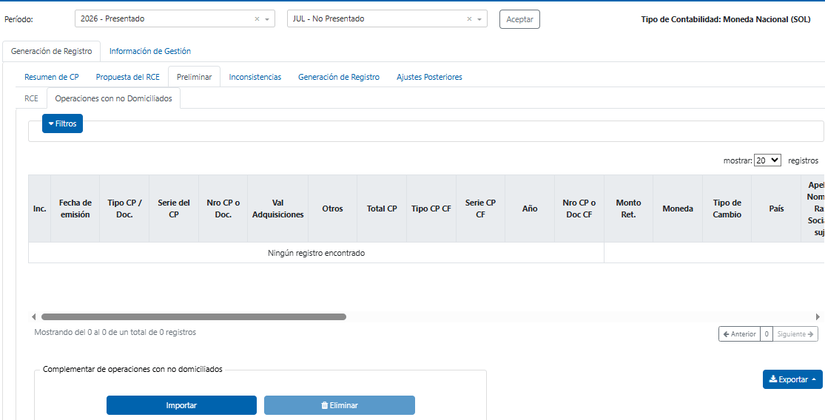Click the table's horizontal scrollbar thumb
This screenshot has height=420, width=825.
click(x=194, y=317)
